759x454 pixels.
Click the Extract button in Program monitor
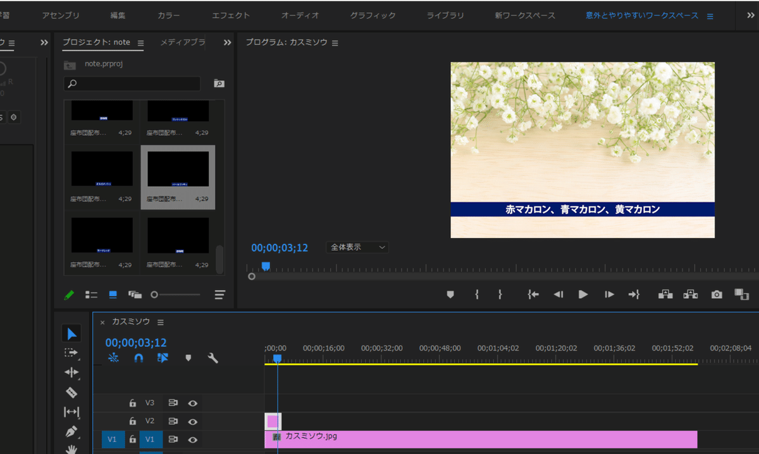[690, 294]
